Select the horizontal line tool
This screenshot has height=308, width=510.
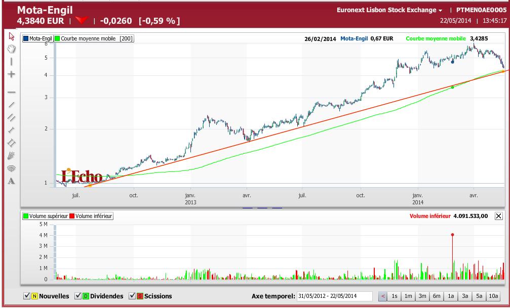[x=11, y=93]
